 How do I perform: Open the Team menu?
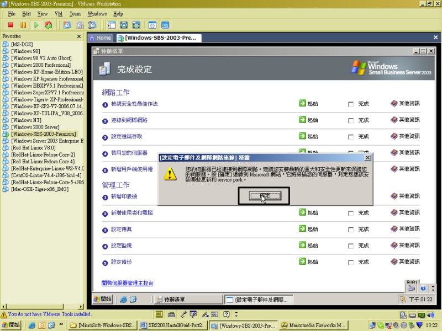(x=75, y=14)
